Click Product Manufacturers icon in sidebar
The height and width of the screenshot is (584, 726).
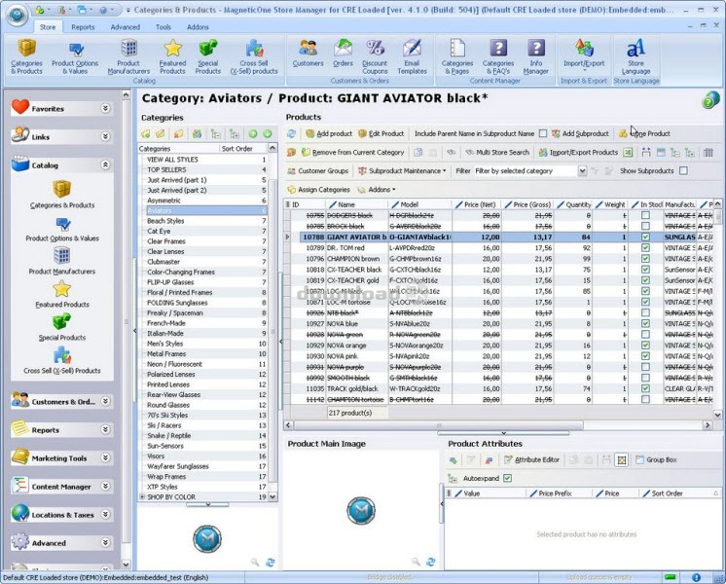61,260
